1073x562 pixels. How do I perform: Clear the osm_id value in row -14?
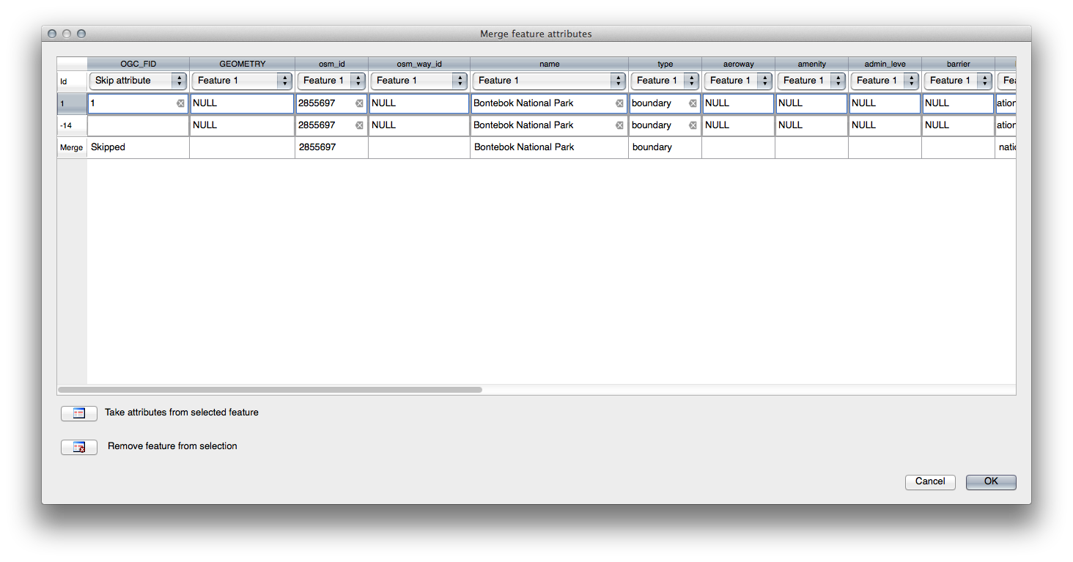point(359,125)
